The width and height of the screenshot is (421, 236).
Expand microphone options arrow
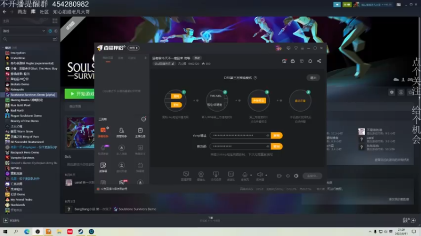coord(251,175)
